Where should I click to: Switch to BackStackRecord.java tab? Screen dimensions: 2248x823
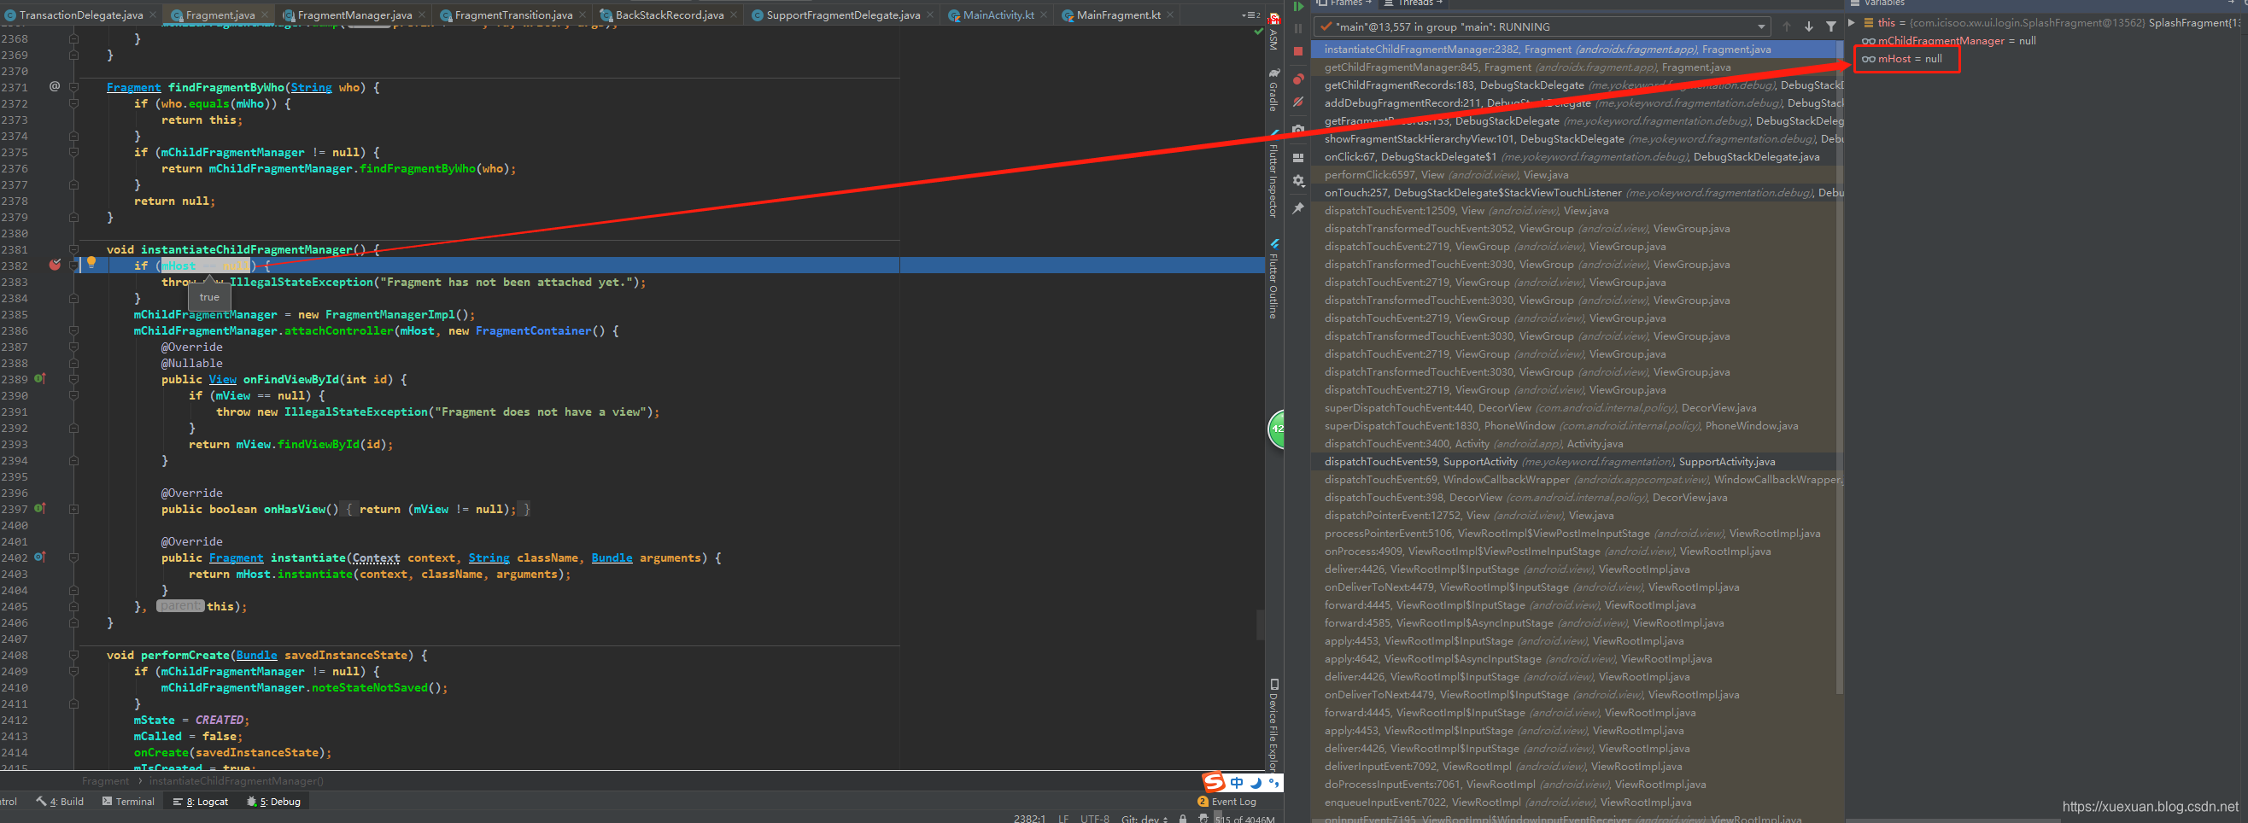point(669,15)
